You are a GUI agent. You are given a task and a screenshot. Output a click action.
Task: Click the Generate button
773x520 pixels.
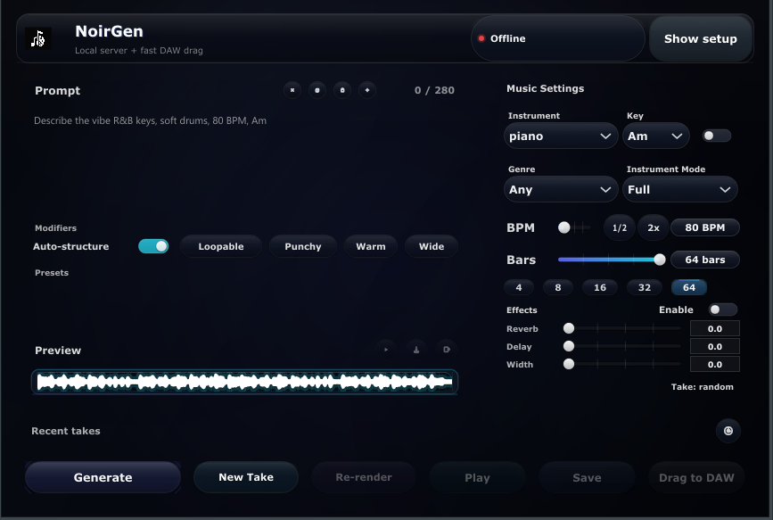(x=103, y=477)
